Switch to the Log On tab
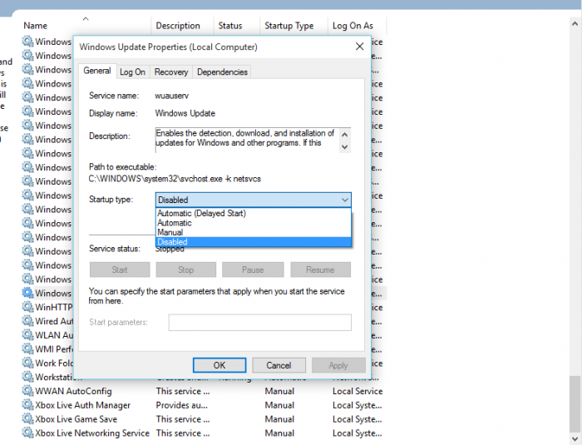This screenshot has height=445, width=582. 132,72
